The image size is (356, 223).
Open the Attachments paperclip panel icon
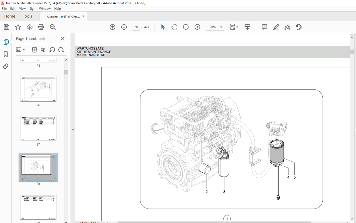pos(6,66)
